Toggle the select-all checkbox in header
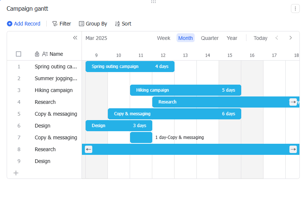This screenshot has height=204, width=305. (x=19, y=54)
